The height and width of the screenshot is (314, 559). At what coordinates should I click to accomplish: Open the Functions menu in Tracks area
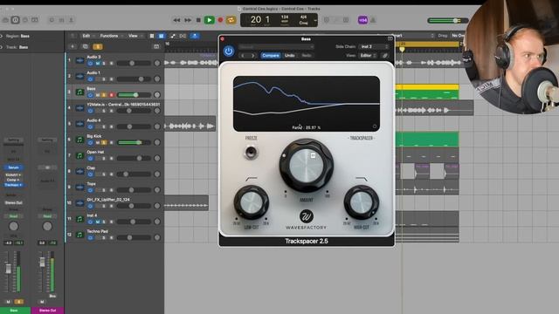click(x=109, y=36)
